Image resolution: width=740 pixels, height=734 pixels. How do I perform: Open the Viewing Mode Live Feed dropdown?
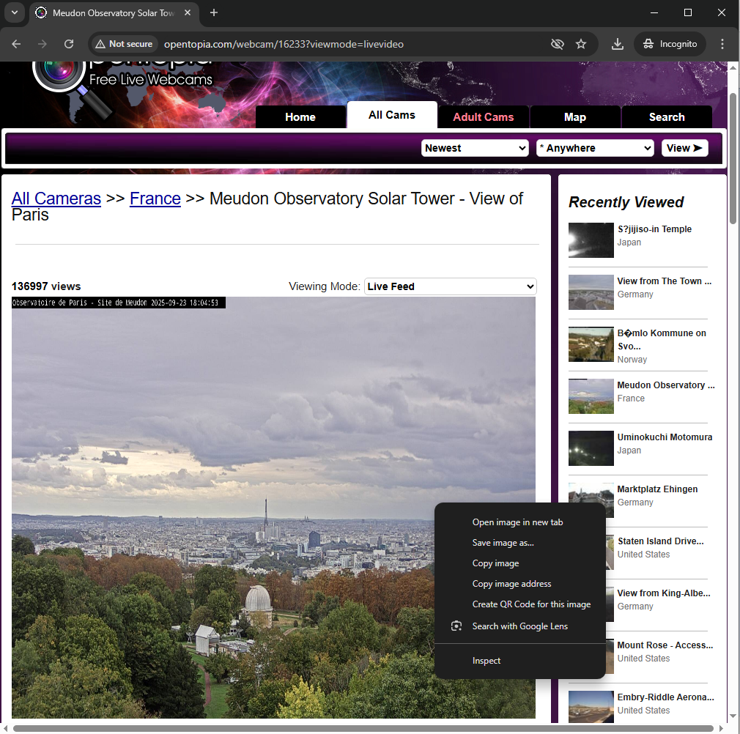450,286
